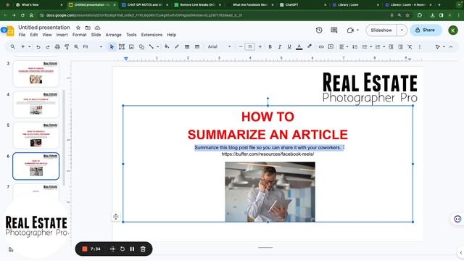Click the decrease indent icon

pos(391,46)
